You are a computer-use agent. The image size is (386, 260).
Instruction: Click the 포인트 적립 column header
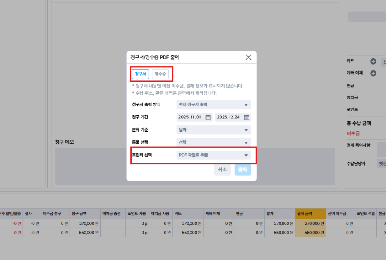(x=366, y=214)
